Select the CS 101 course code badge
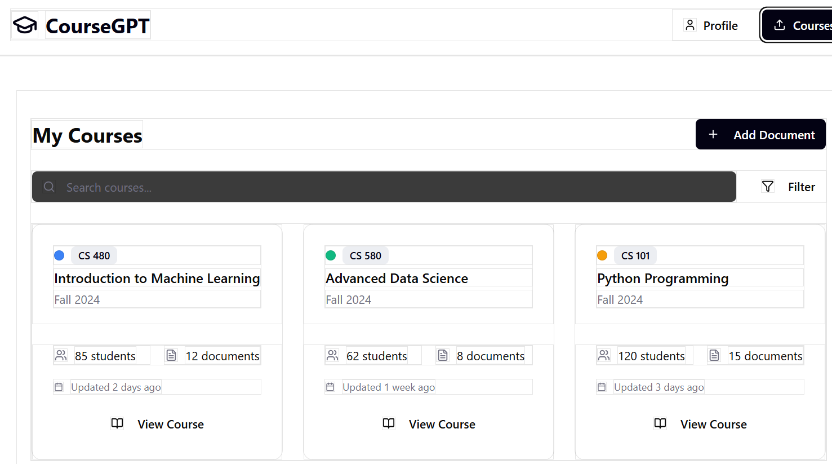This screenshot has width=832, height=464. click(635, 255)
